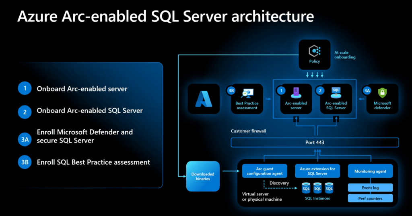The image size is (412, 216).
Task: Click the Best Practice assessment monitor icon
Action: point(247,94)
